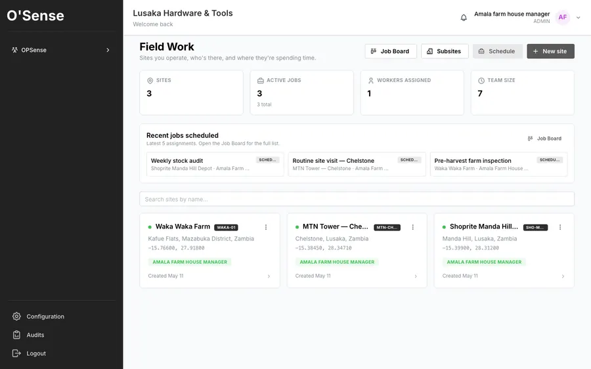Open MTN Tower site options menu
The height and width of the screenshot is (369, 591).
413,227
